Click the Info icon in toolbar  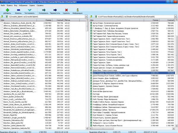point(78,10)
